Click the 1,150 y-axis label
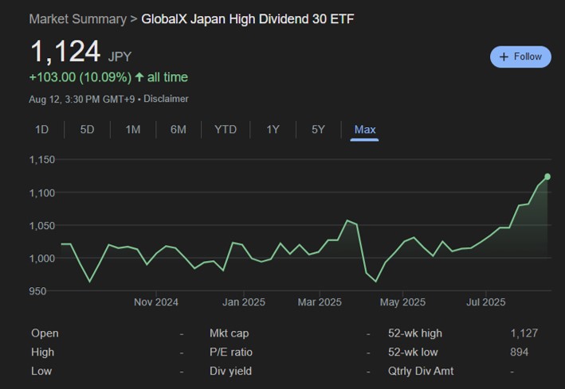The width and height of the screenshot is (565, 389). point(41,159)
